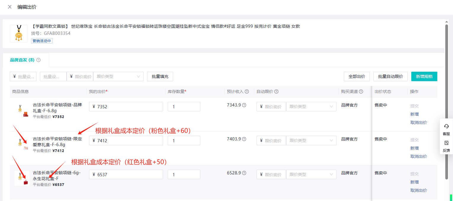Switch to the 品牌直发 (8) tab

click(x=22, y=60)
